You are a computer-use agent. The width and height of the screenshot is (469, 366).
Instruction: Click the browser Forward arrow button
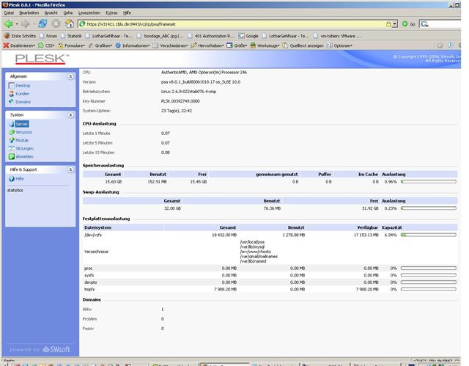(x=26, y=23)
